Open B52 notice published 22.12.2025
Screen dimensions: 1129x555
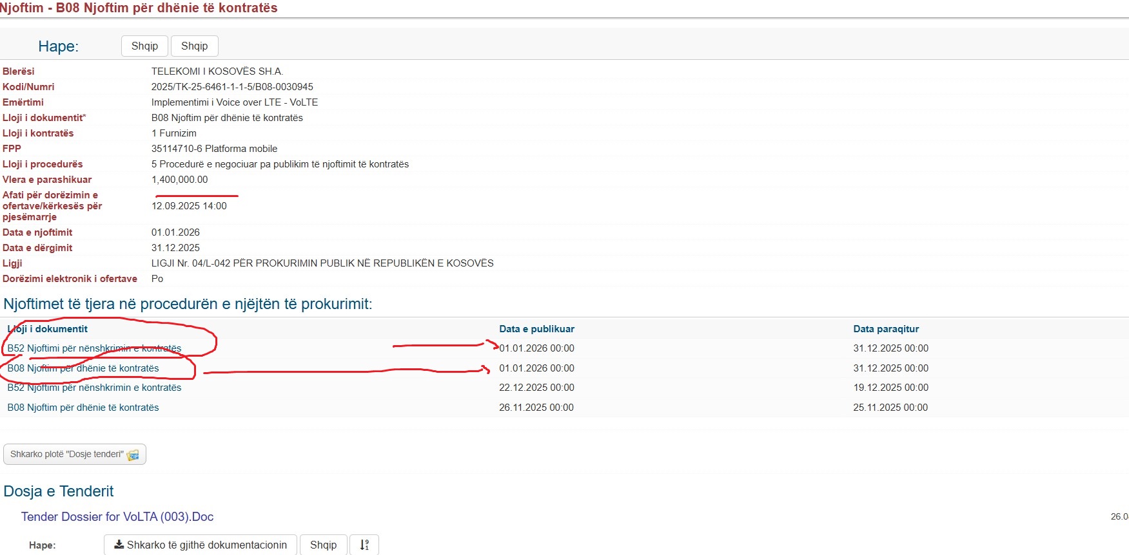click(x=94, y=388)
